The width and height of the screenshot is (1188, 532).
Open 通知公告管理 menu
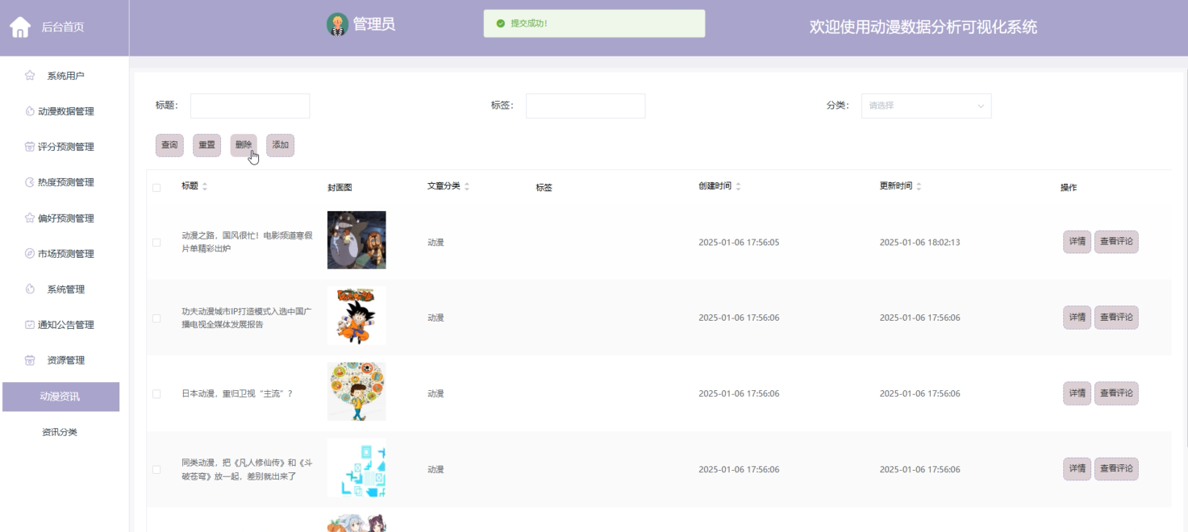pyautogui.click(x=65, y=324)
